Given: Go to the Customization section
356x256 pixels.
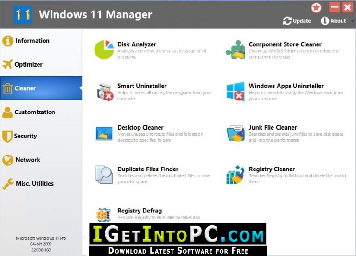Looking at the screenshot, I should (x=41, y=112).
